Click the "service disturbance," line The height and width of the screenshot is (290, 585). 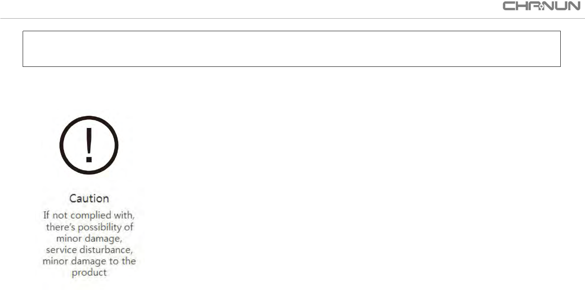coord(89,249)
